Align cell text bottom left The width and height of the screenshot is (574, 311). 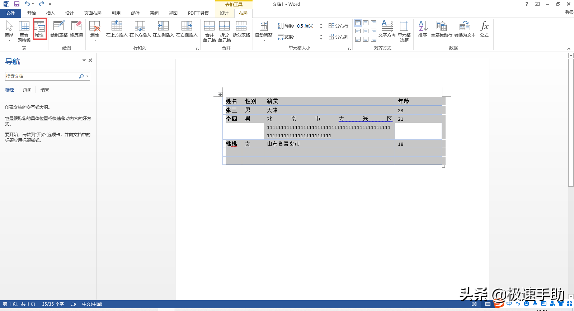click(358, 39)
